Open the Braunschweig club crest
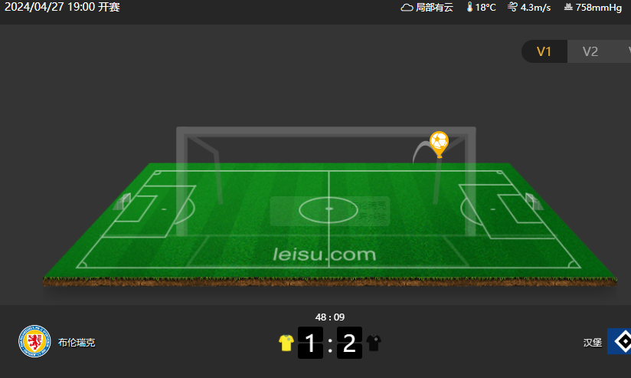The width and height of the screenshot is (631, 378). [34, 341]
